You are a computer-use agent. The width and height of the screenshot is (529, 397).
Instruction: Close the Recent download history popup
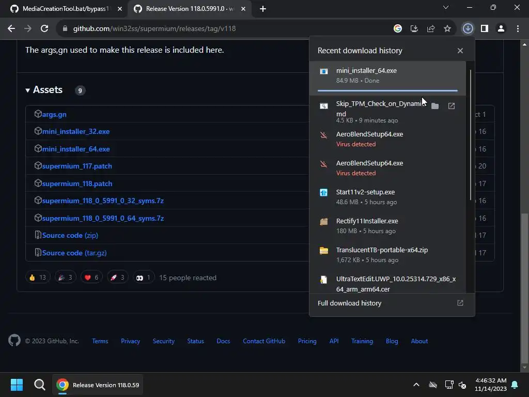(460, 51)
